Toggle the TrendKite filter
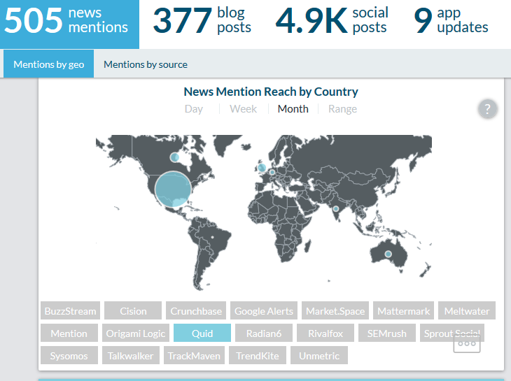511x381 pixels. [x=258, y=356]
